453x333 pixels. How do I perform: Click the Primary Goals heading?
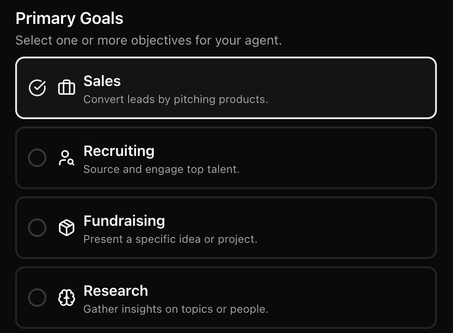[69, 18]
